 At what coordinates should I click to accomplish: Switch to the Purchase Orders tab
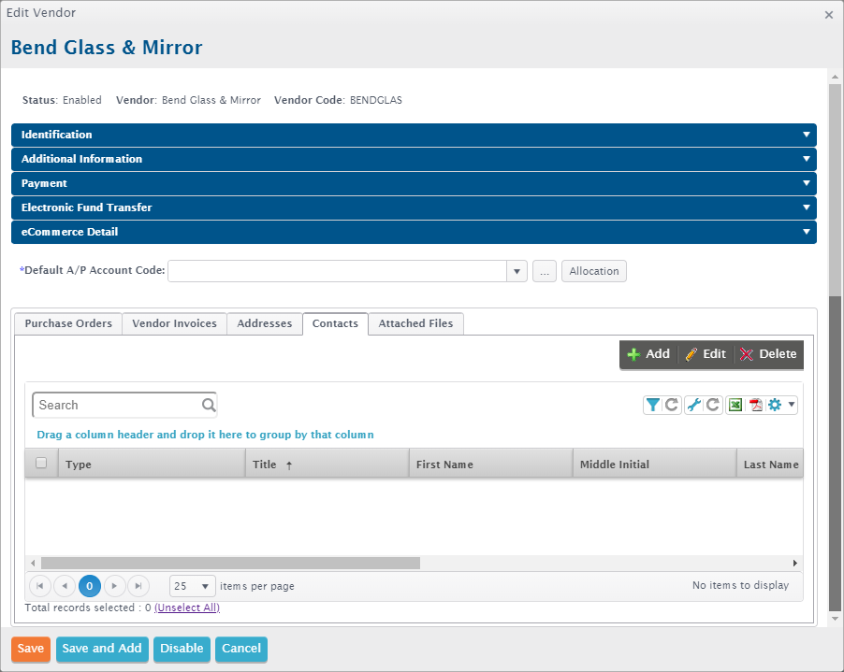(x=68, y=323)
